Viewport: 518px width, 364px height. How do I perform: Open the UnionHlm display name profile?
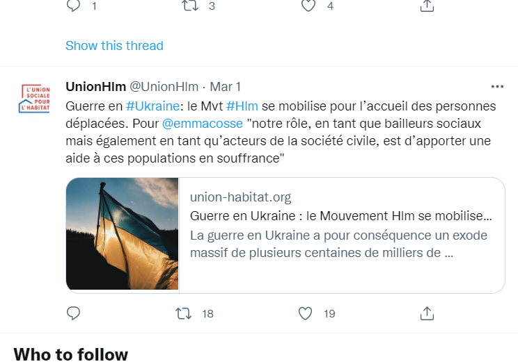tap(95, 87)
